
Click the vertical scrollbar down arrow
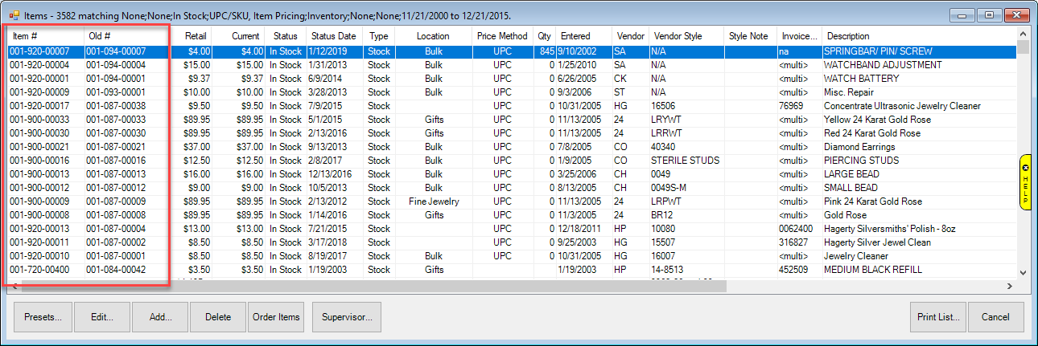(1023, 272)
